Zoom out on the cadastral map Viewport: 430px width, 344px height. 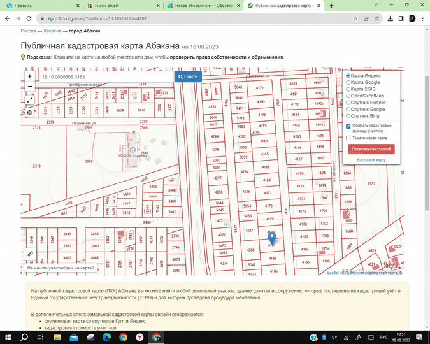[x=30, y=88]
